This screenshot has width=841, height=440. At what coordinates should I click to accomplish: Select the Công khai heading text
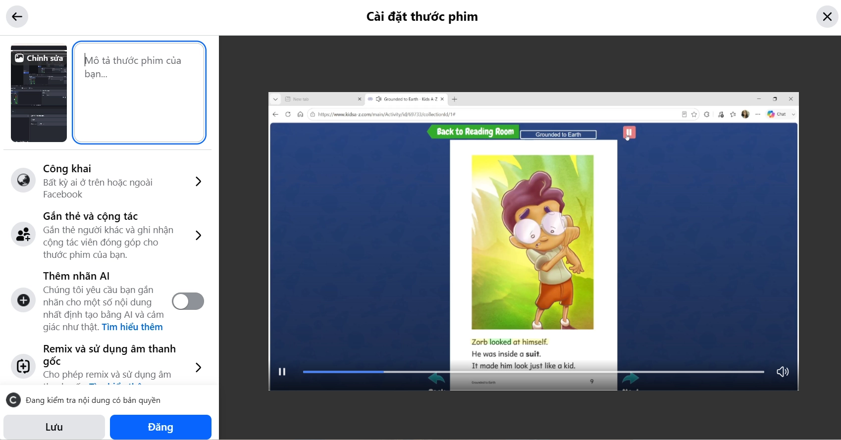pos(67,169)
